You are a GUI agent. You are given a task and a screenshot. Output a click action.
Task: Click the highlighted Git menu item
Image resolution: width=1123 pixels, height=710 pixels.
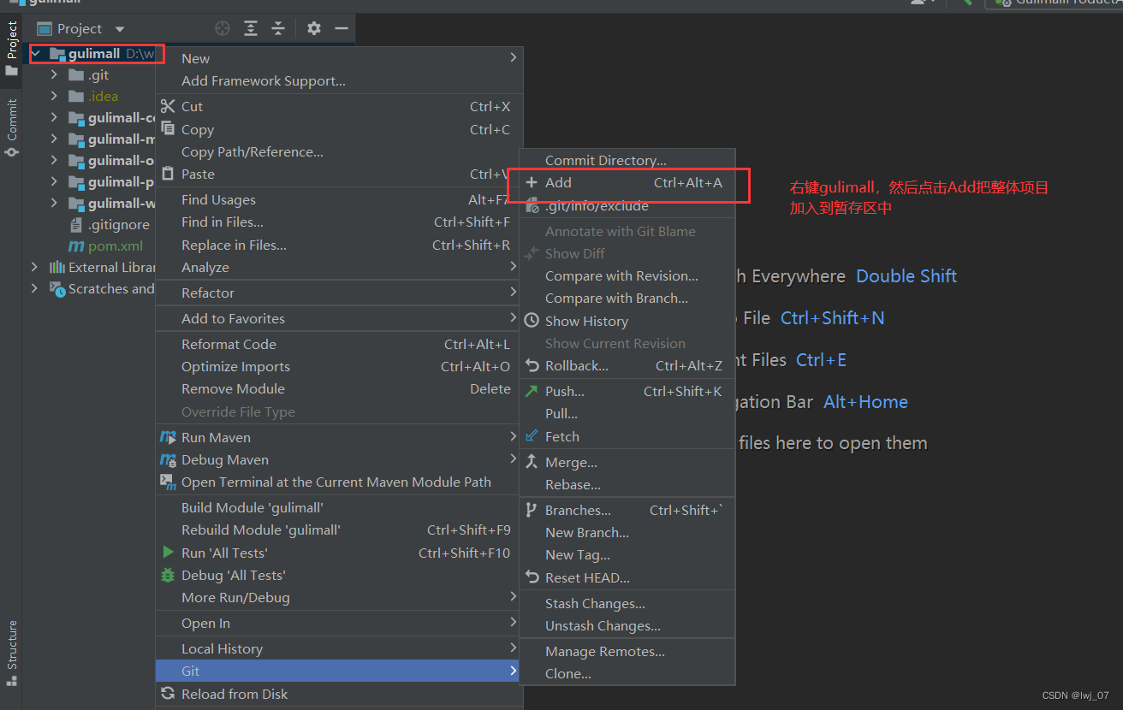click(x=339, y=671)
